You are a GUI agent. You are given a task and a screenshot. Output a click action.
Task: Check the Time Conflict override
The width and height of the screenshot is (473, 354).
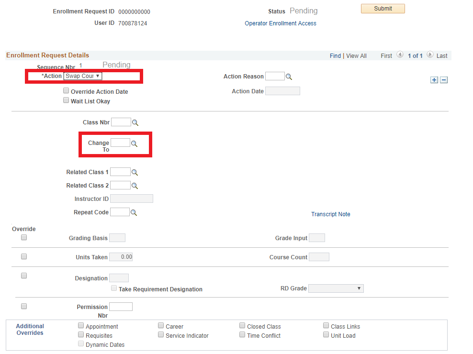pos(242,334)
